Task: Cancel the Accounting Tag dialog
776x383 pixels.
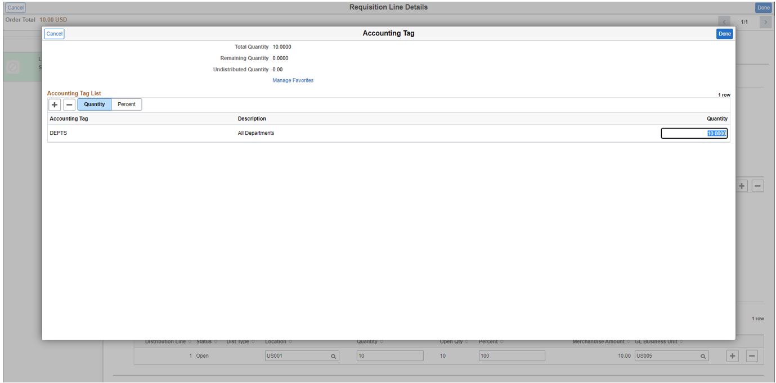Action: click(x=55, y=34)
